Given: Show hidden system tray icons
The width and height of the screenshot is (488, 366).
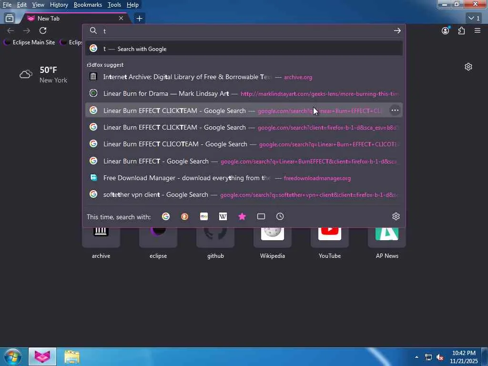Looking at the screenshot, I should pyautogui.click(x=417, y=357).
